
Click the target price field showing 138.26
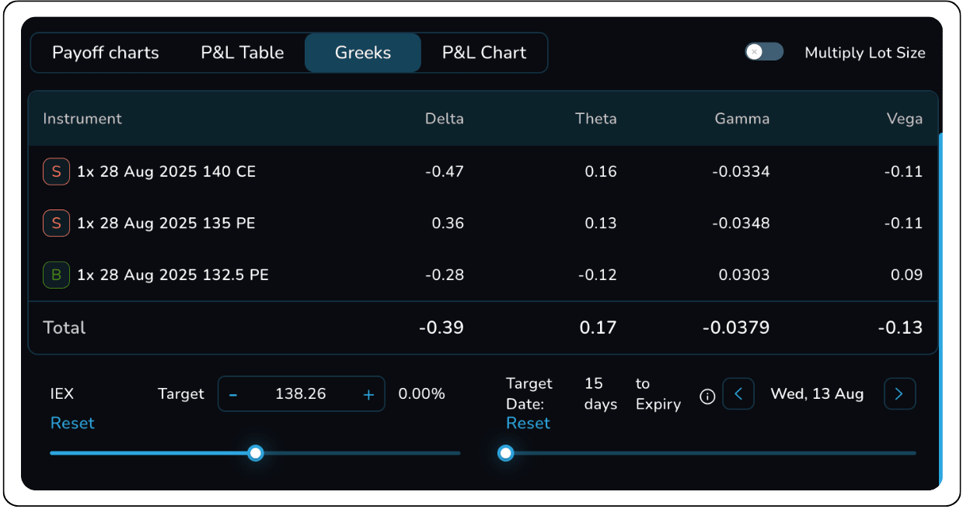tap(301, 394)
